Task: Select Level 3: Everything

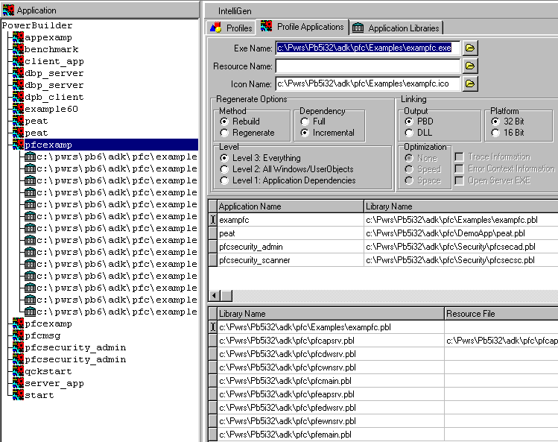Action: point(224,158)
